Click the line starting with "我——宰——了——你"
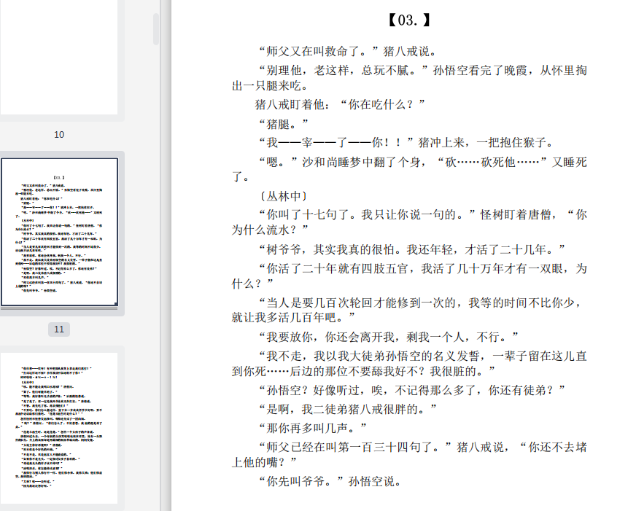 406,143
